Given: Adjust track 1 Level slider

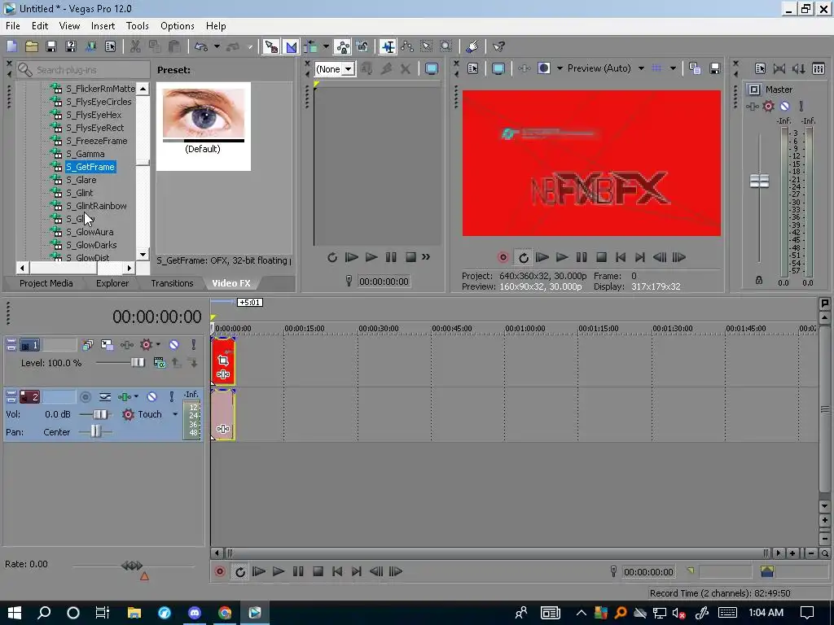Looking at the screenshot, I should point(137,363).
